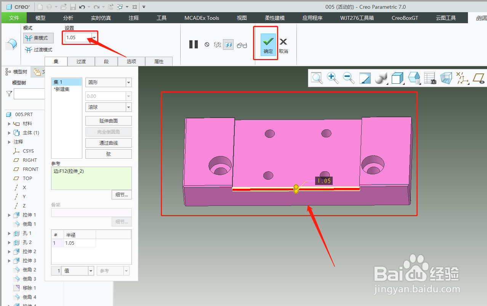Open the saved orientations icon
487x306 pixels.
pyautogui.click(x=414, y=78)
